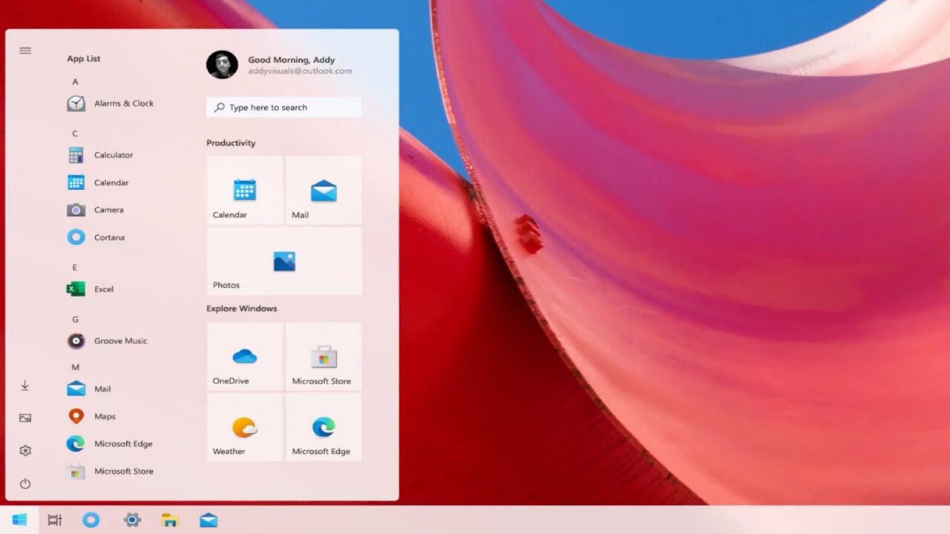Expand the hamburger menu in Start

pos(25,50)
